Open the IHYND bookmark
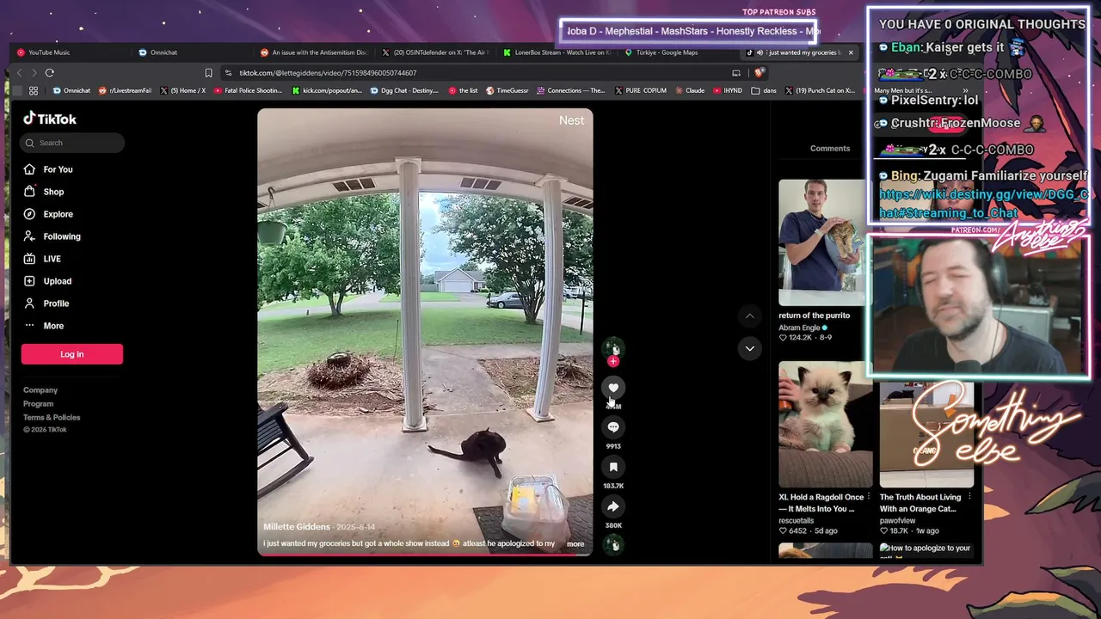This screenshot has width=1101, height=619. click(728, 90)
